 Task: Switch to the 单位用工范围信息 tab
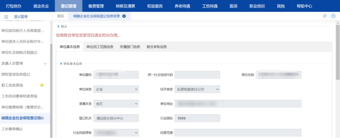[x=100, y=47]
